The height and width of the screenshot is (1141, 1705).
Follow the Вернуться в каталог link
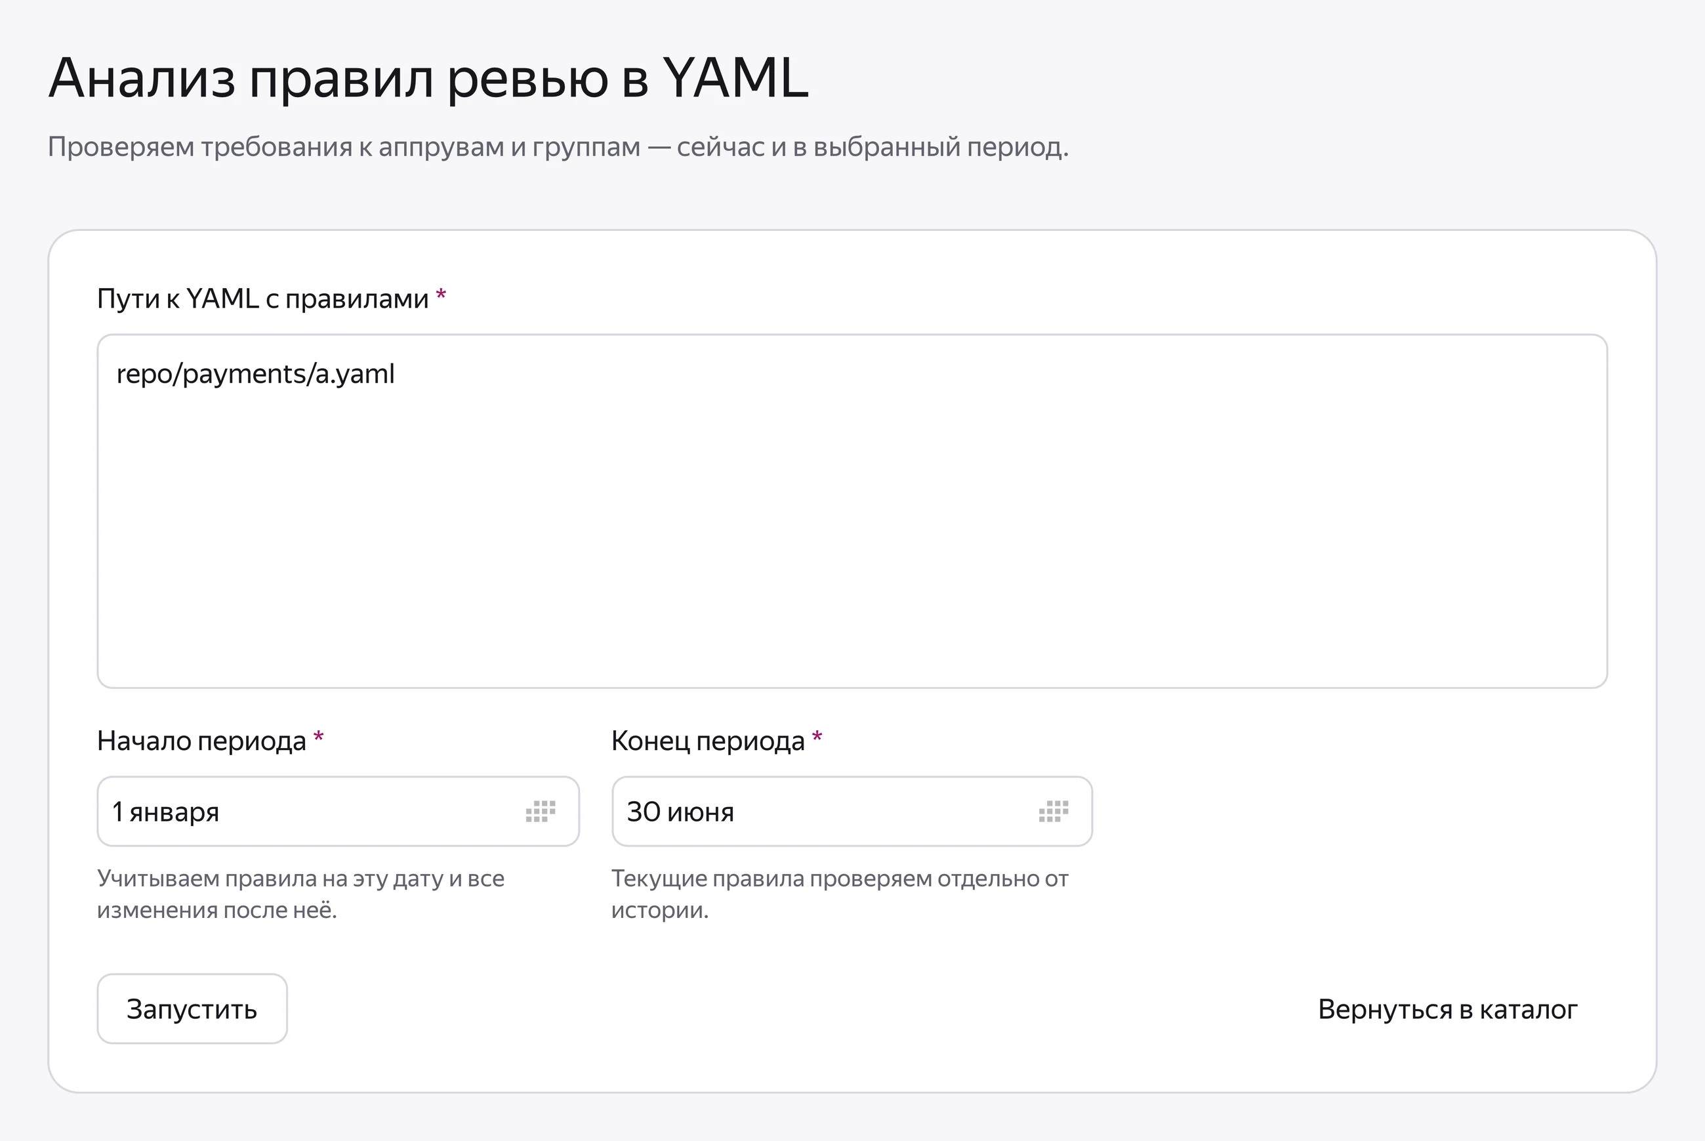(x=1447, y=1009)
